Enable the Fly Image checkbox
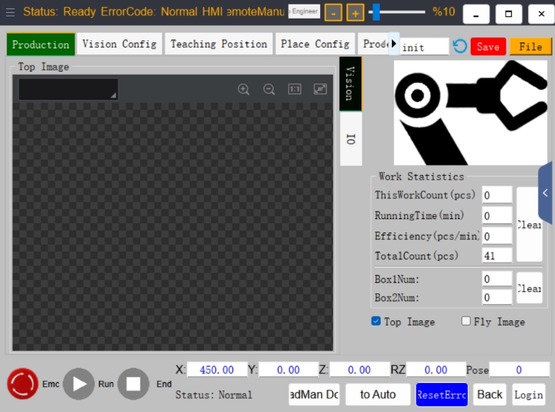555x412 pixels. (466, 321)
